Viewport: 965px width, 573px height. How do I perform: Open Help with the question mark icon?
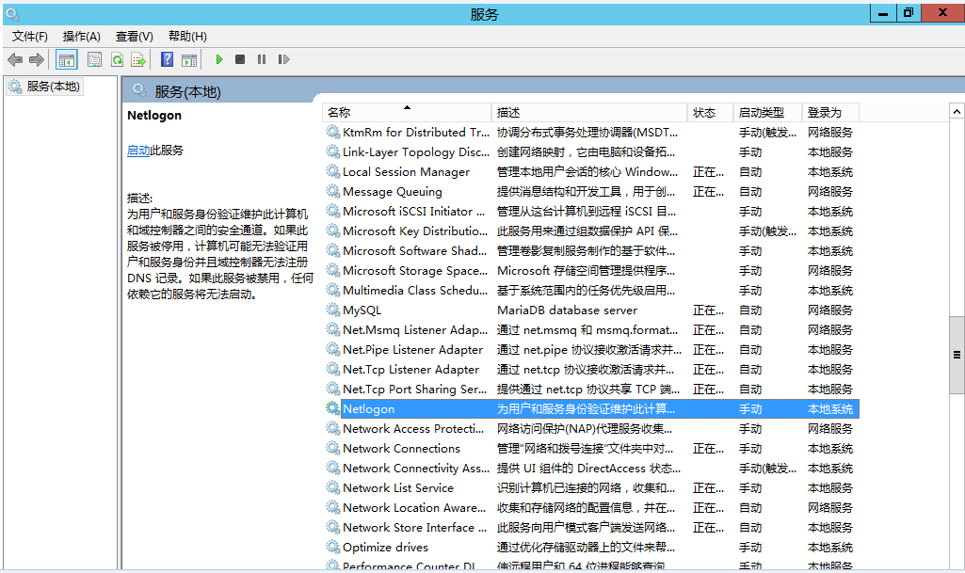tap(167, 59)
